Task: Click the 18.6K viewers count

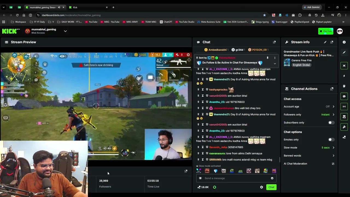Action: pyautogui.click(x=203, y=187)
